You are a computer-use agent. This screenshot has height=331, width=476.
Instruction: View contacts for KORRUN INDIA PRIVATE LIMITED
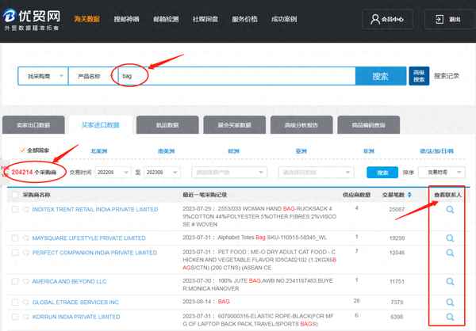(x=450, y=317)
